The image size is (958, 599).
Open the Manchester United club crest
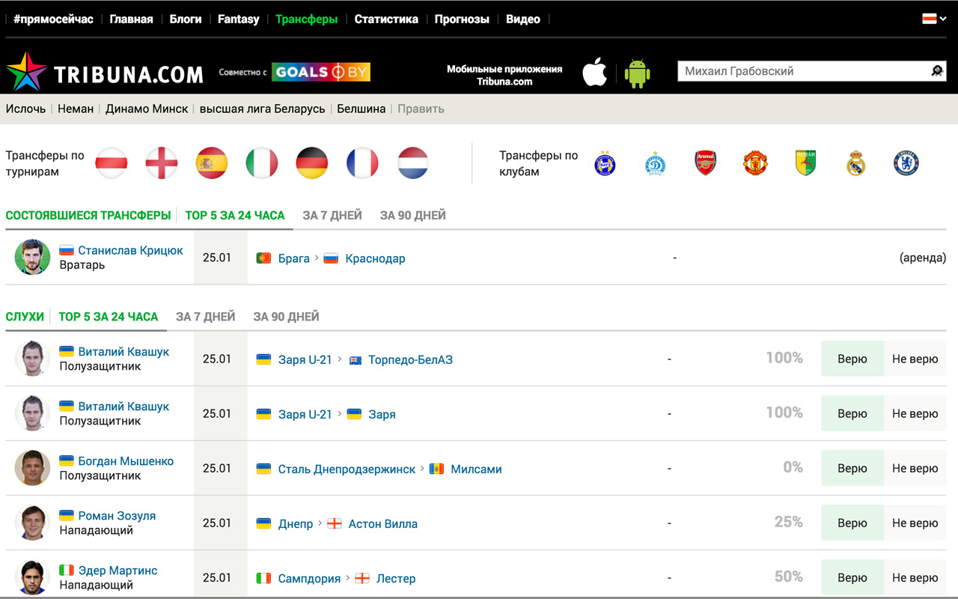pos(755,163)
